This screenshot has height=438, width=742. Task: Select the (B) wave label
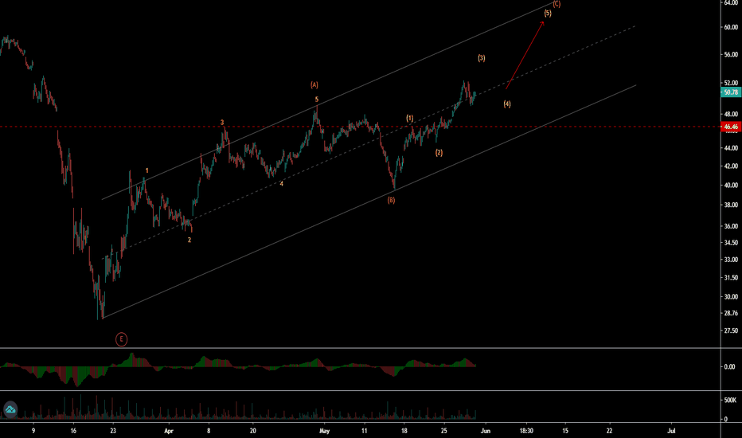(391, 200)
